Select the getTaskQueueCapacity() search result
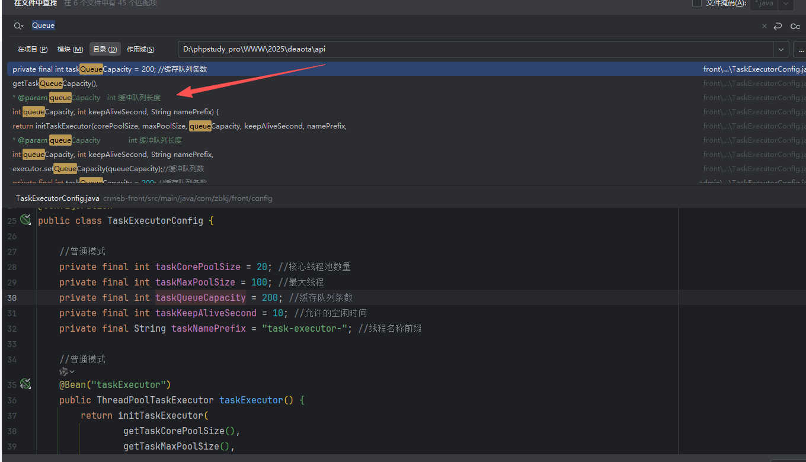Screen dimensions: 806x462 point(55,84)
